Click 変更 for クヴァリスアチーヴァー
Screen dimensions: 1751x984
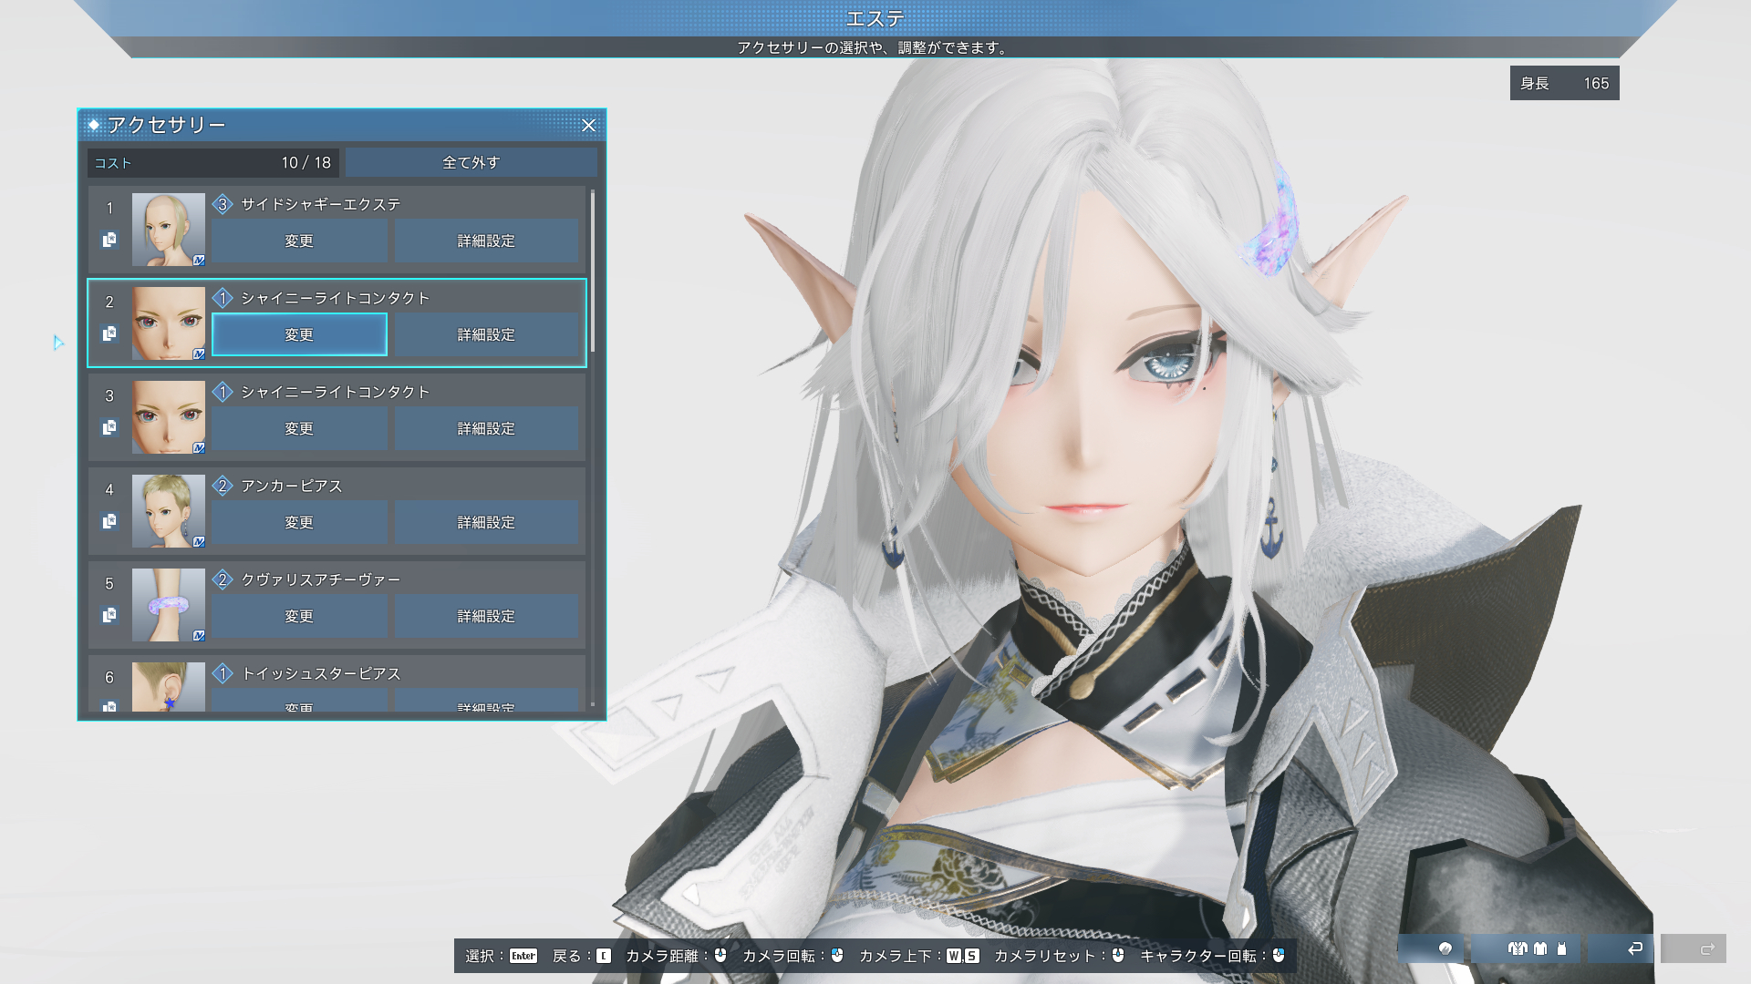click(x=299, y=616)
